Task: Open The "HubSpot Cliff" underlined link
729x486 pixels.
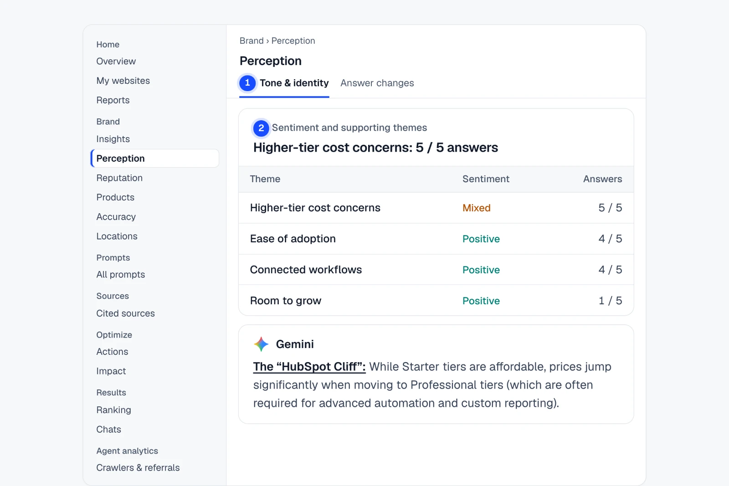Action: tap(309, 367)
